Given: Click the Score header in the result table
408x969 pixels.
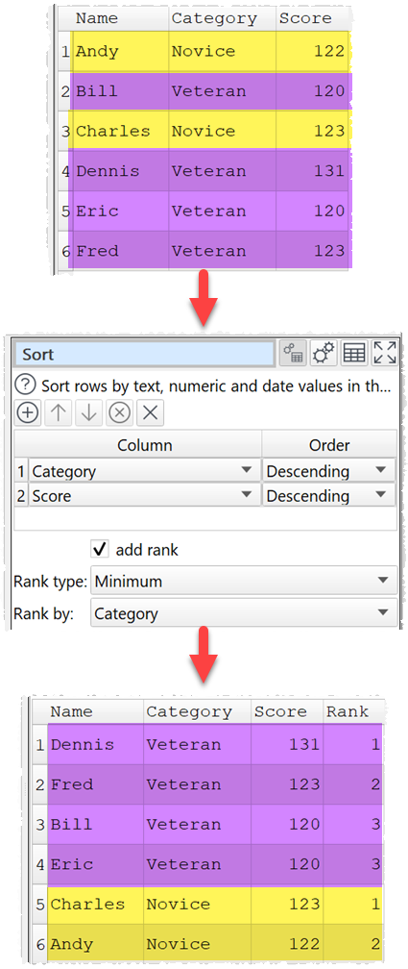Looking at the screenshot, I should point(287,712).
